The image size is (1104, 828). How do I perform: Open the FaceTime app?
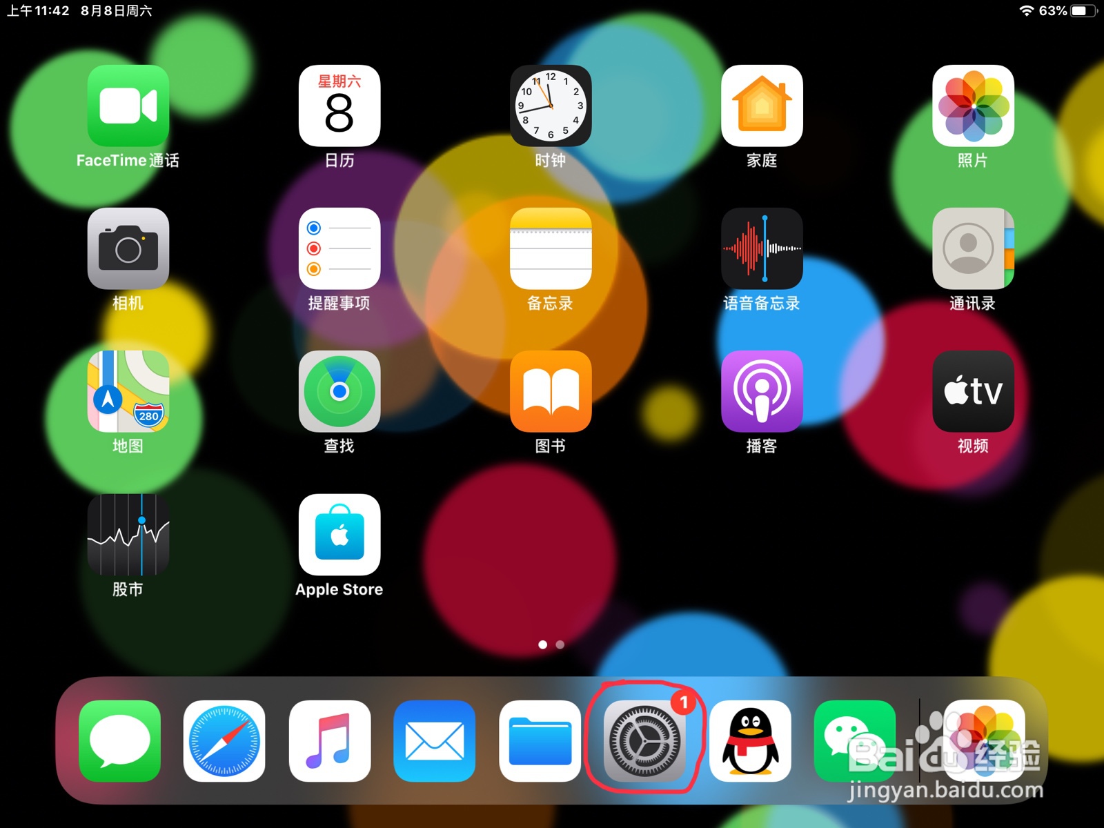coord(128,106)
